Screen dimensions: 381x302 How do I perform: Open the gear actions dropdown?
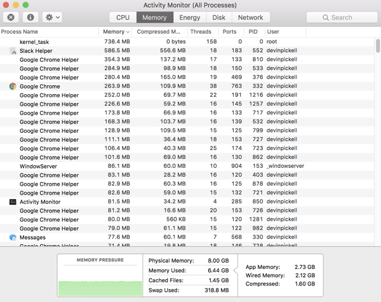pyautogui.click(x=52, y=17)
